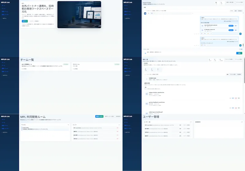Click the XLS icon of release-window-calendar.xlsx

click(147, 94)
